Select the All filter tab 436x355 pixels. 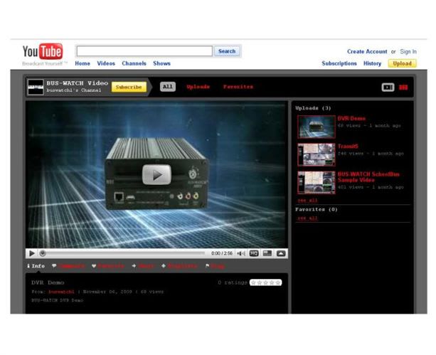(168, 87)
